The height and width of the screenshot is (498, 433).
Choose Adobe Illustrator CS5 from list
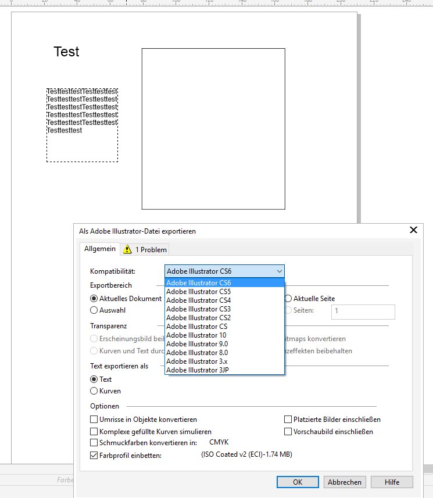coord(224,292)
